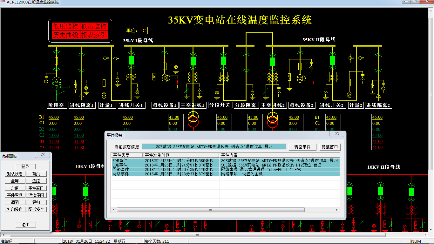
Task: Select the first SOE事件 row in list
Action: coord(127,161)
